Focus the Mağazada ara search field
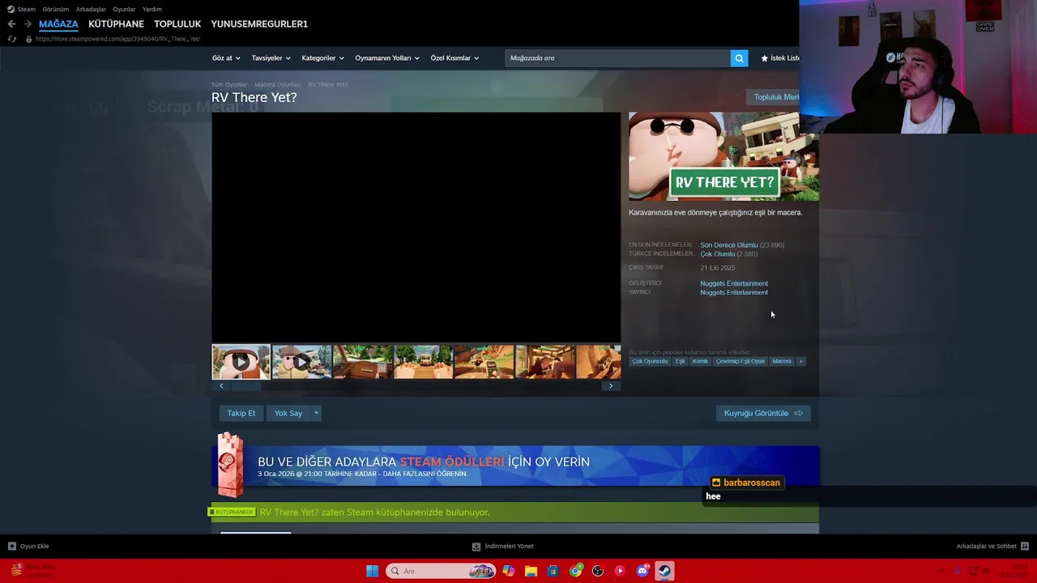 [617, 58]
